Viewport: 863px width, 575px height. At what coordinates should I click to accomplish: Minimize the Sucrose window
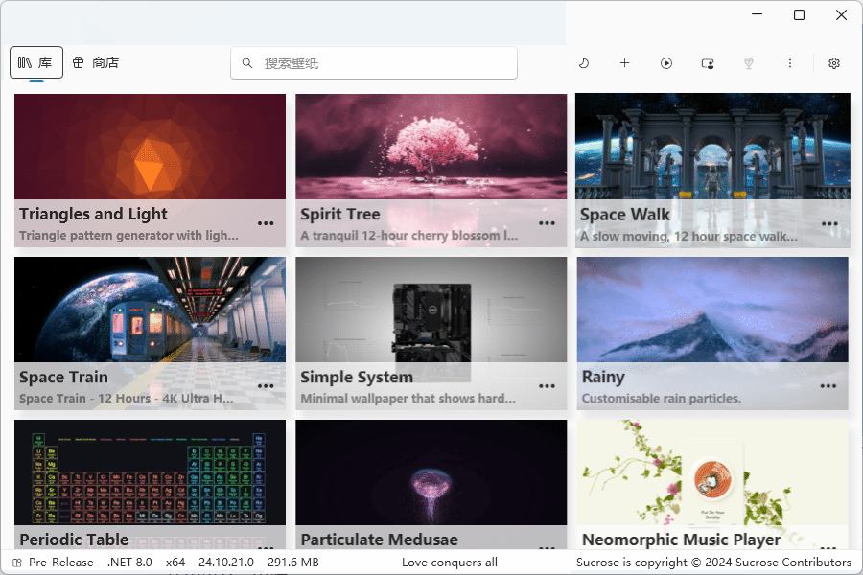pos(758,15)
